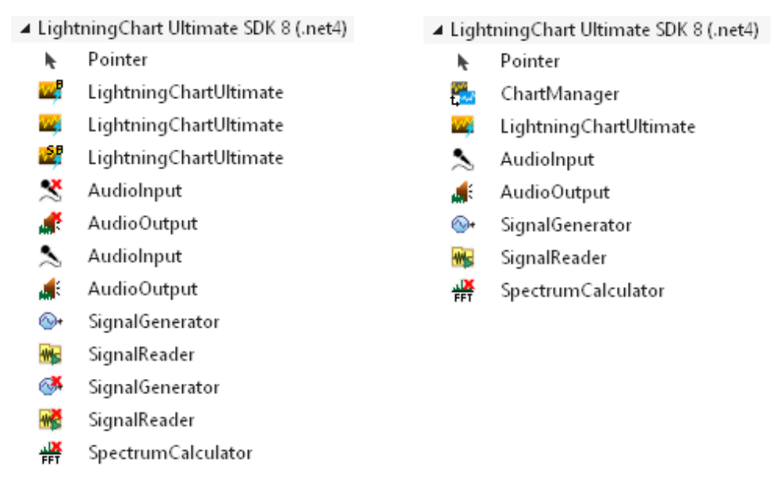Click the Pointer arrow tool icon
Viewport: 784px width, 493px height.
(50, 59)
